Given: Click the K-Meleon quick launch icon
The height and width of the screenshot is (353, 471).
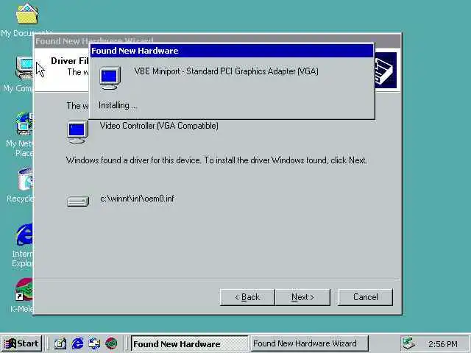Looking at the screenshot, I should click(x=111, y=343).
